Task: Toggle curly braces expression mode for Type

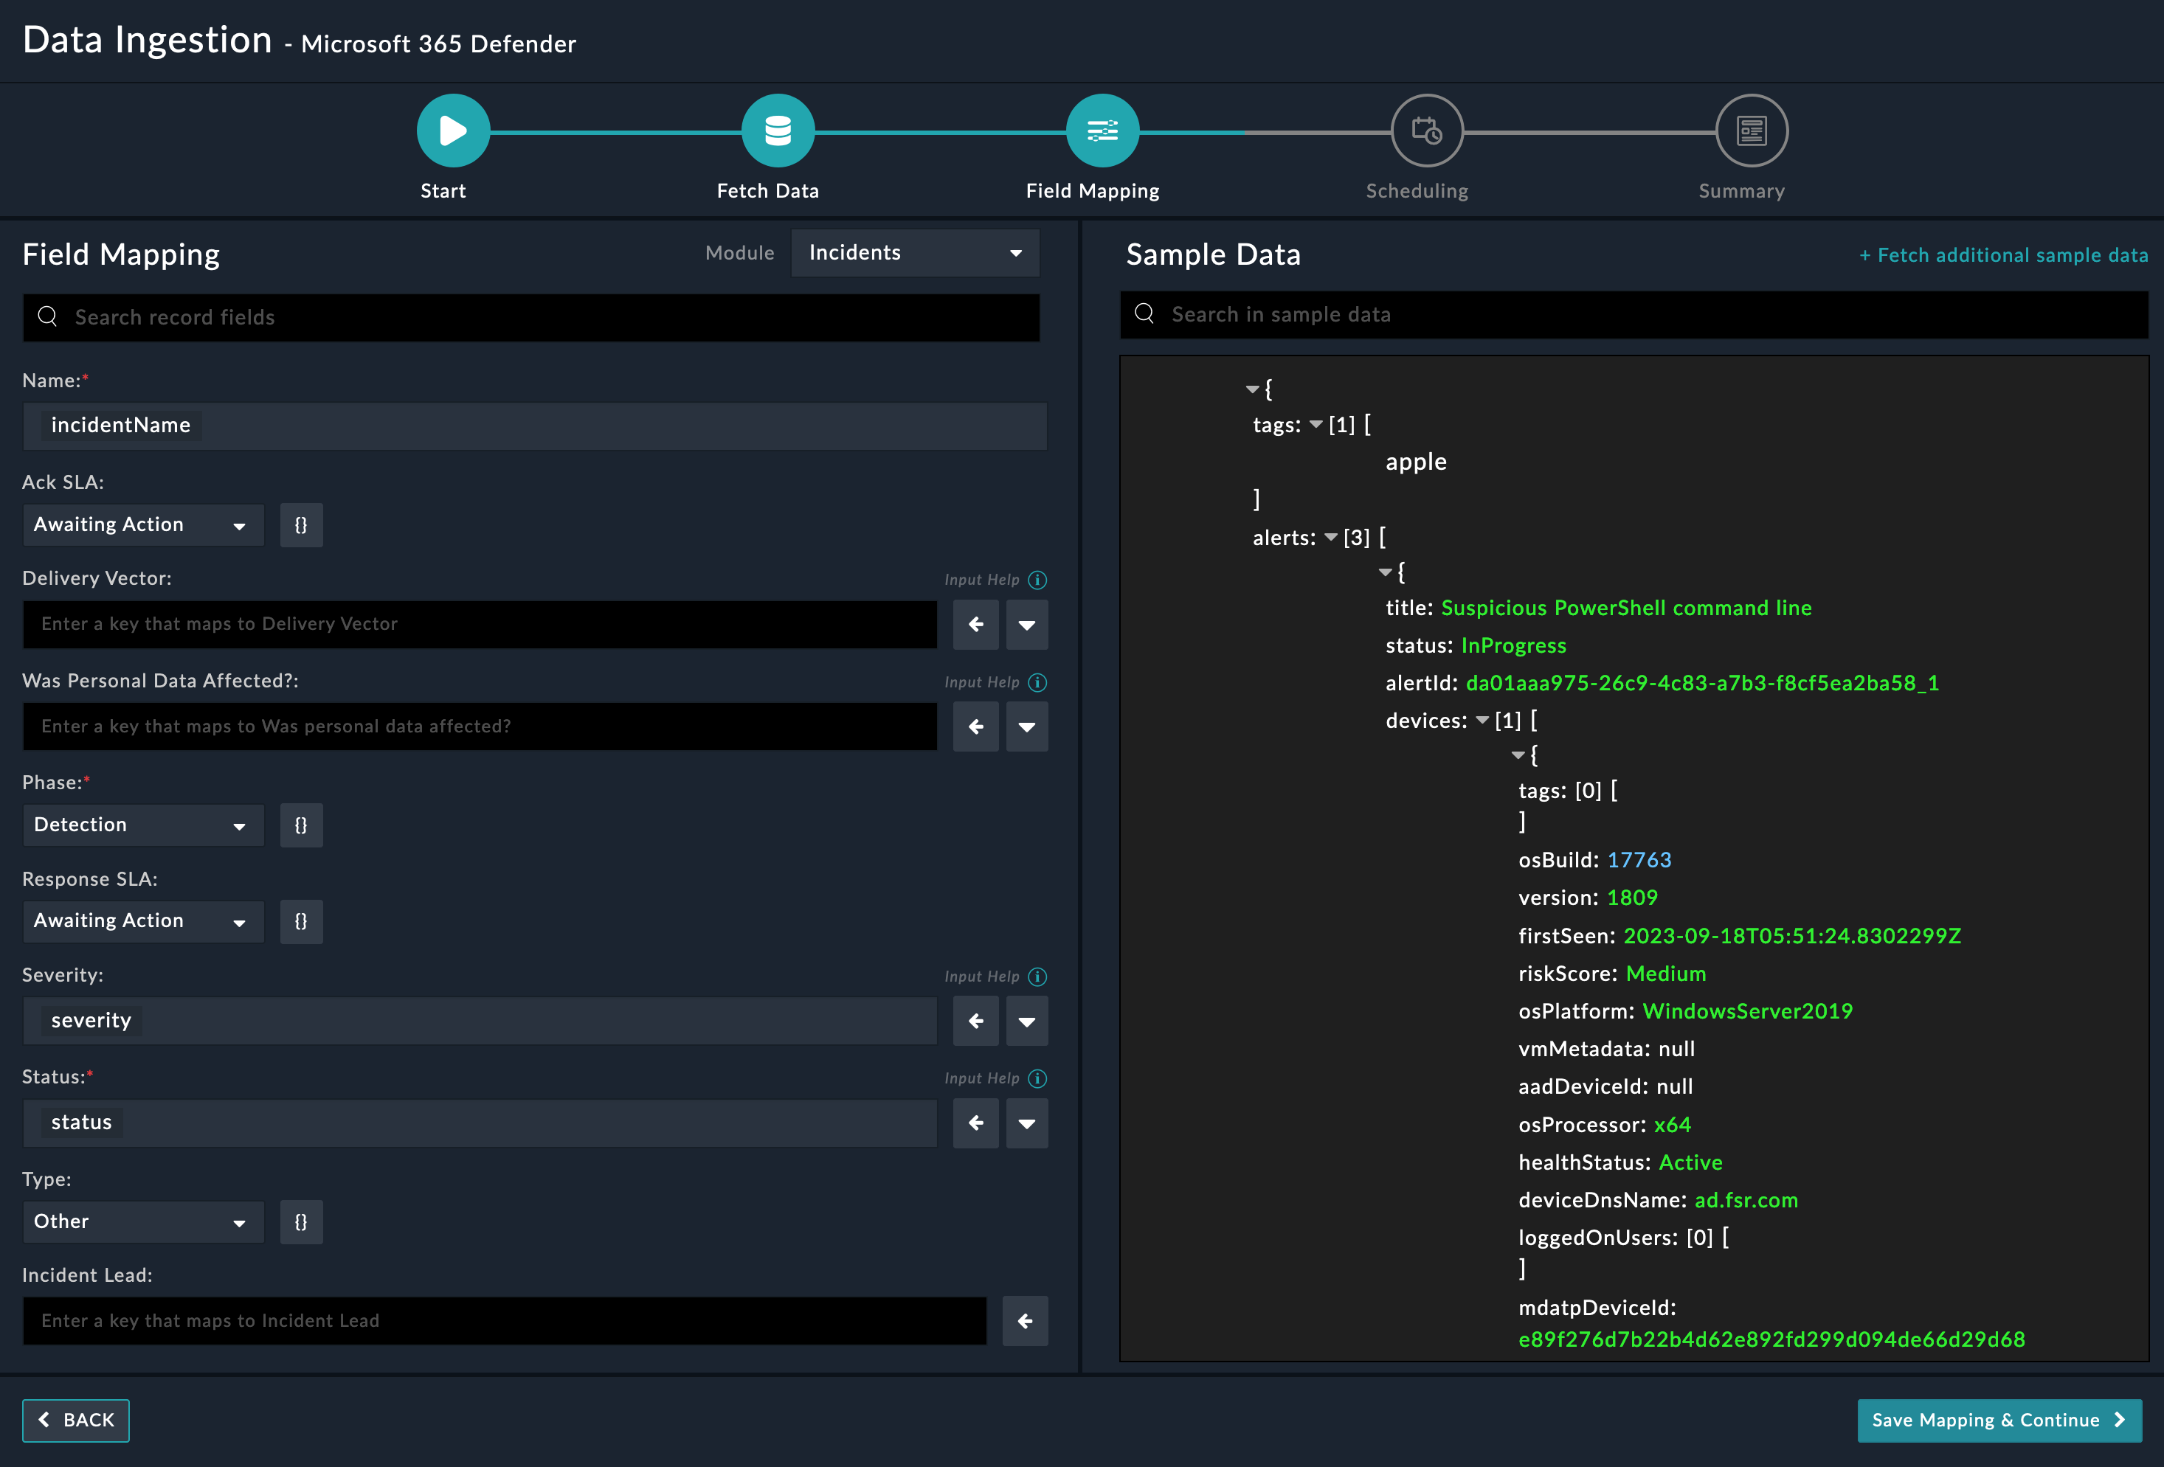Action: coord(301,1221)
